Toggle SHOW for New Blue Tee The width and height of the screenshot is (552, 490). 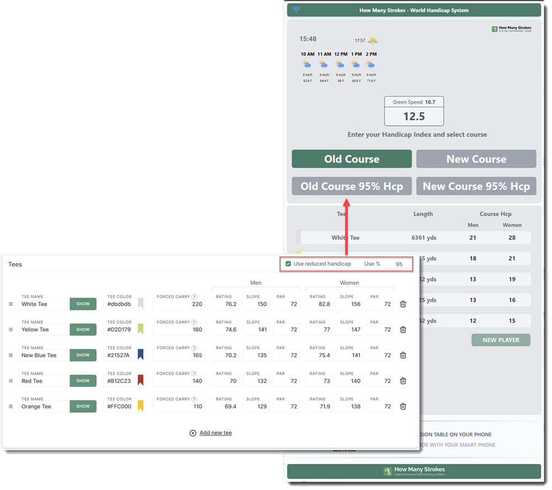pos(83,355)
